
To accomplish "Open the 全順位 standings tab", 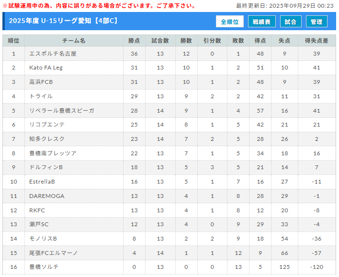I will point(230,22).
